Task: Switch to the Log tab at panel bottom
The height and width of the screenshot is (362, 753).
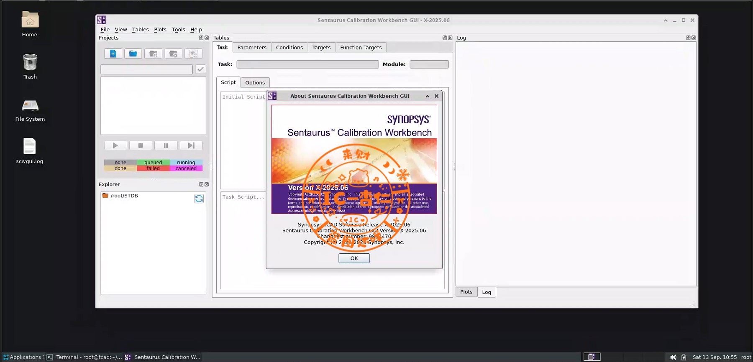Action: point(487,292)
